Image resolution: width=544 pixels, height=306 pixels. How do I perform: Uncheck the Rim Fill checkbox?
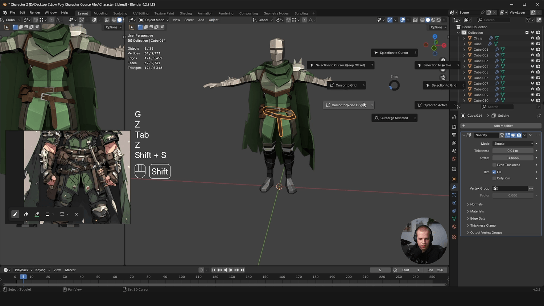coord(494,172)
